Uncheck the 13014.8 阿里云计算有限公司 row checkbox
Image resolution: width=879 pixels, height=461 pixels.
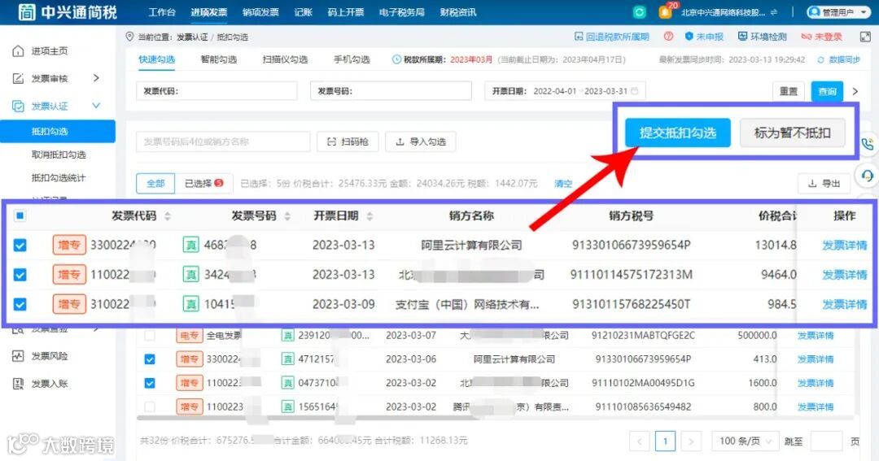pyautogui.click(x=20, y=246)
